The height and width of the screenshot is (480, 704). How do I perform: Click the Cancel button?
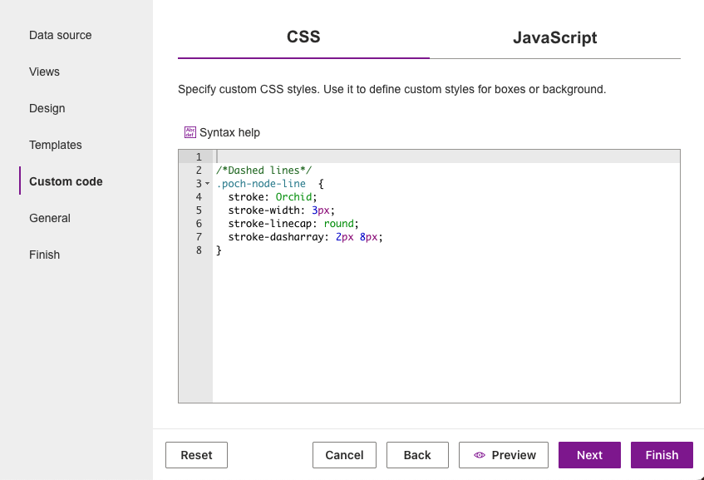tap(344, 455)
